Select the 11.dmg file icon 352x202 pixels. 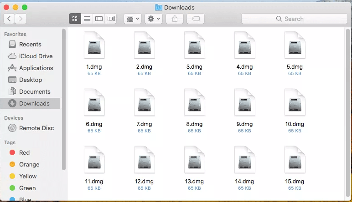pos(94,160)
